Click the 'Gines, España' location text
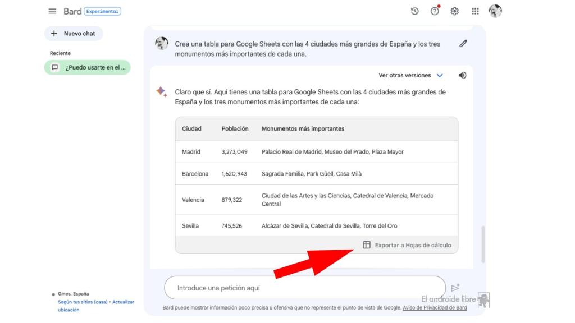This screenshot has width=575, height=323. pos(74,294)
